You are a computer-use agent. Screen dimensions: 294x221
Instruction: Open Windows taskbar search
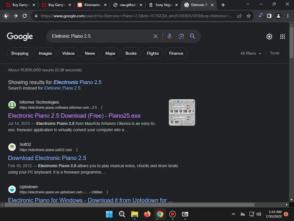point(122,214)
